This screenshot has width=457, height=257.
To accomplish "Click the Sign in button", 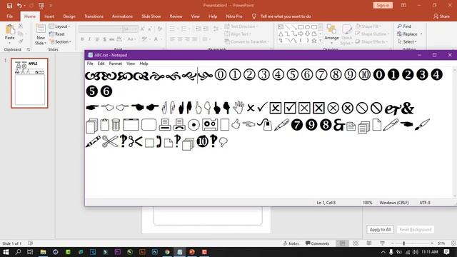I will (383, 5).
